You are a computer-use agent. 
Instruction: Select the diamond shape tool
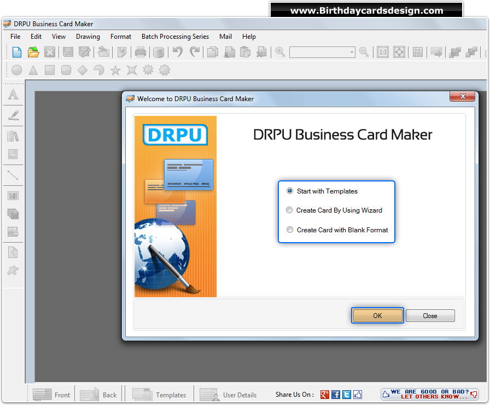click(83, 70)
